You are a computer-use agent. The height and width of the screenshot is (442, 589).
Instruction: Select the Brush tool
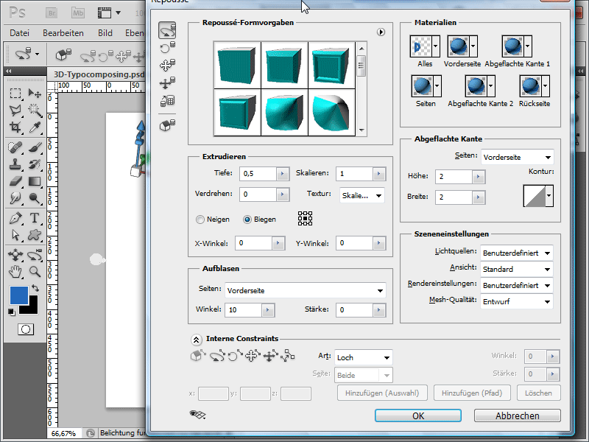tap(35, 147)
